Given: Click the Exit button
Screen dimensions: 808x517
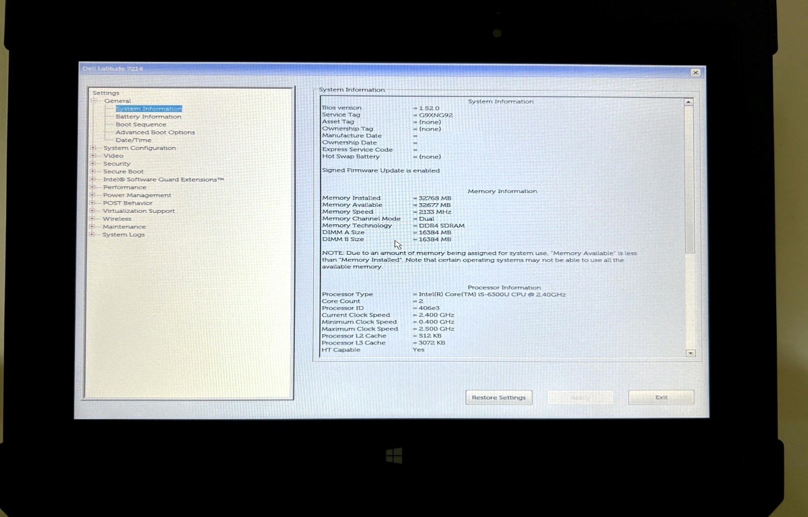Looking at the screenshot, I should click(x=661, y=397).
